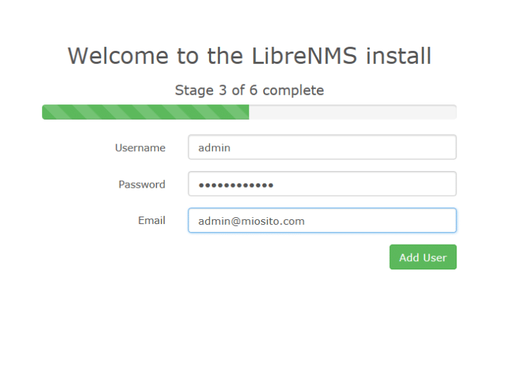Click the "Stage 3 of 6 complete" text

coord(249,90)
